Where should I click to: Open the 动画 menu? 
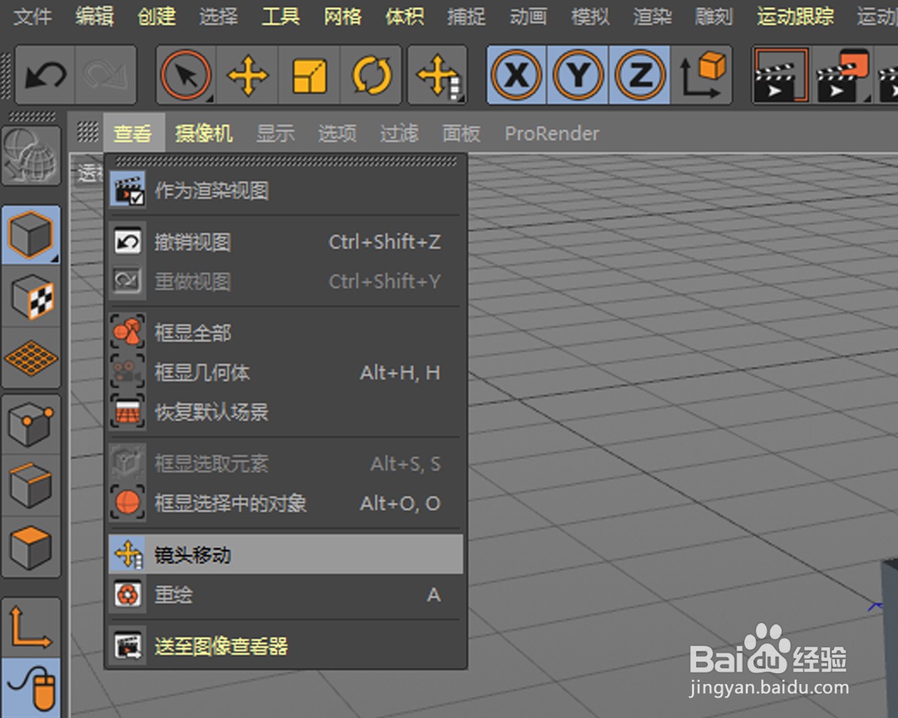[x=528, y=16]
